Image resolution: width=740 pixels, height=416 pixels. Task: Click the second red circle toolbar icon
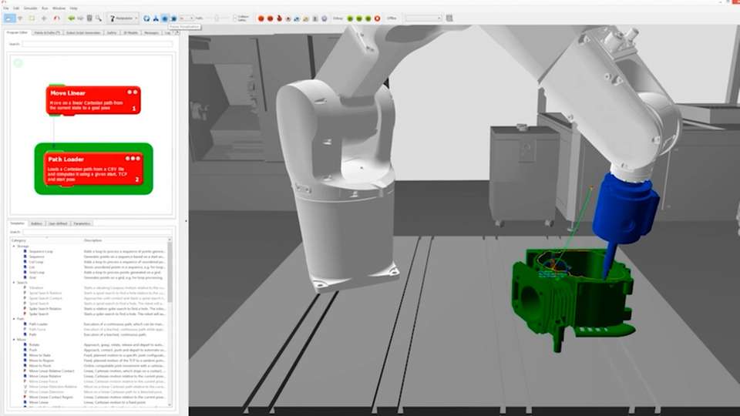point(270,18)
